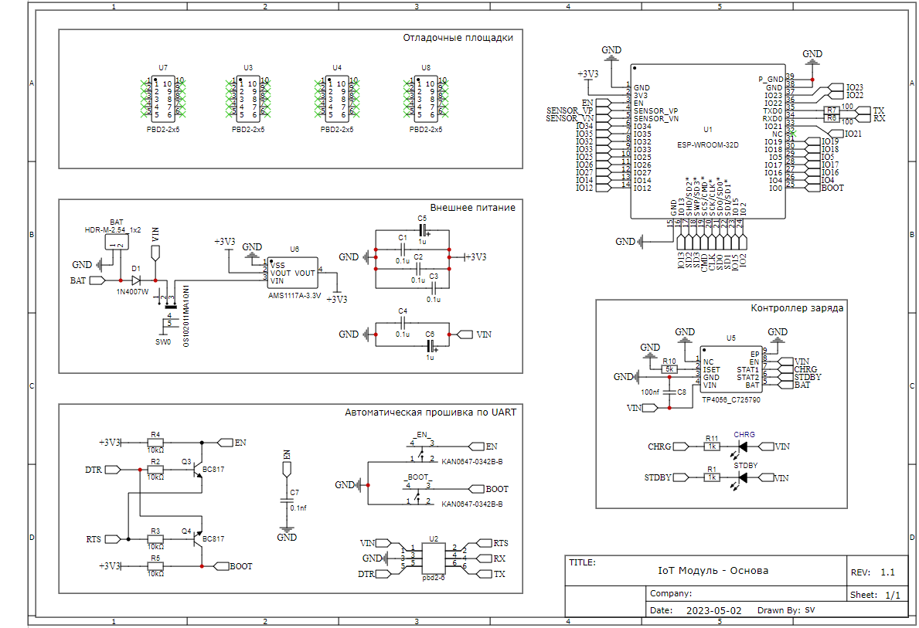Click the Sheet value 1/1
Image resolution: width=919 pixels, height=628 pixels.
coord(892,595)
